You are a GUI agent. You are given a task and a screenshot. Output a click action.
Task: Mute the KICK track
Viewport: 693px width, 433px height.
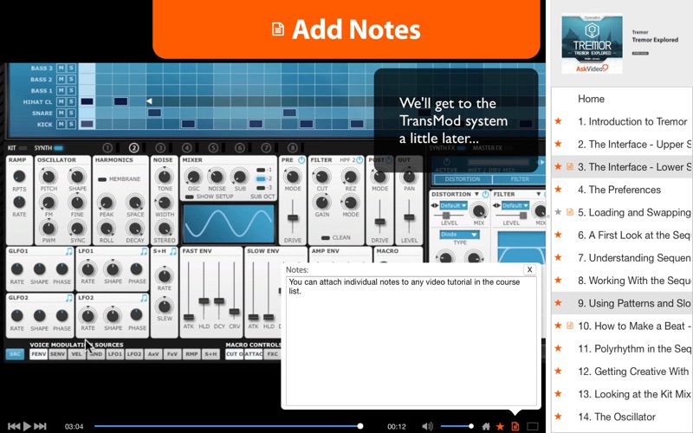click(x=61, y=124)
